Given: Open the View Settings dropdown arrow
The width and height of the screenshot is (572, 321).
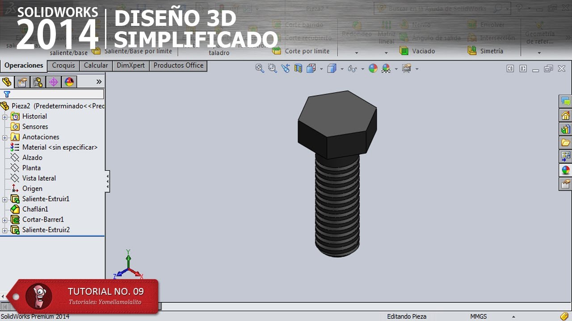Looking at the screenshot, I should pyautogui.click(x=416, y=69).
